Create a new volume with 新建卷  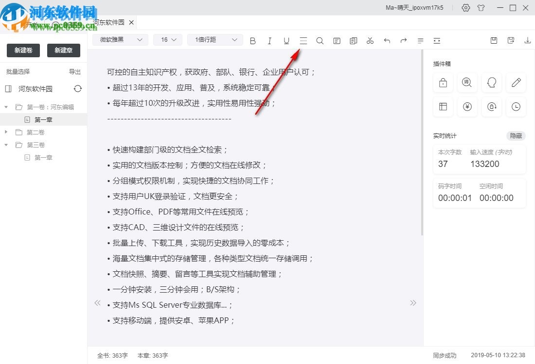(x=23, y=50)
